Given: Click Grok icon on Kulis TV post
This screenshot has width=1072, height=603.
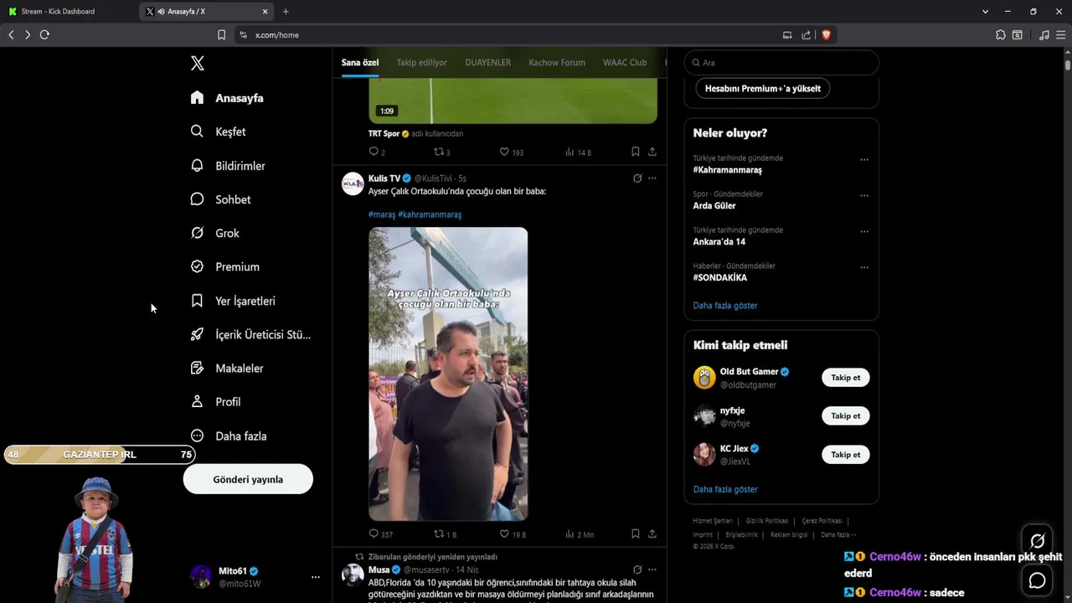Looking at the screenshot, I should coord(637,178).
